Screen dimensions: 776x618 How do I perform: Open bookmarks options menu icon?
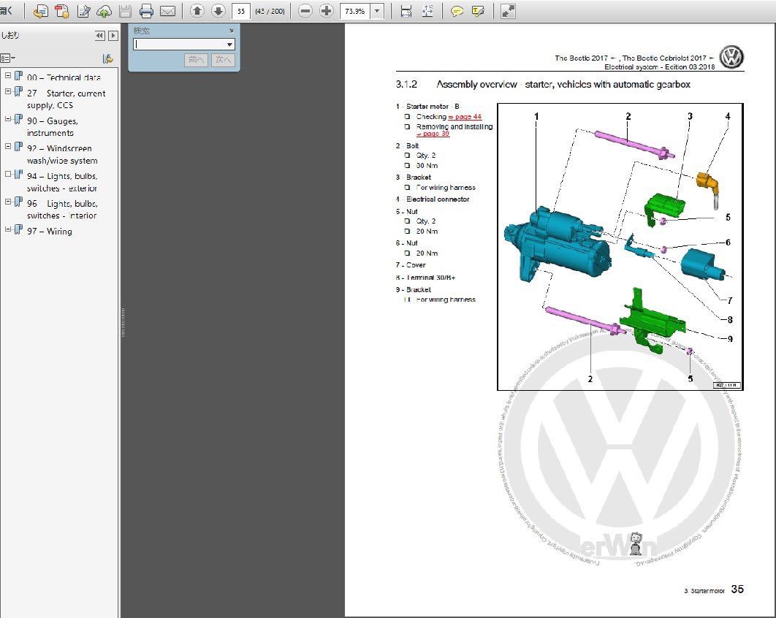[x=7, y=58]
